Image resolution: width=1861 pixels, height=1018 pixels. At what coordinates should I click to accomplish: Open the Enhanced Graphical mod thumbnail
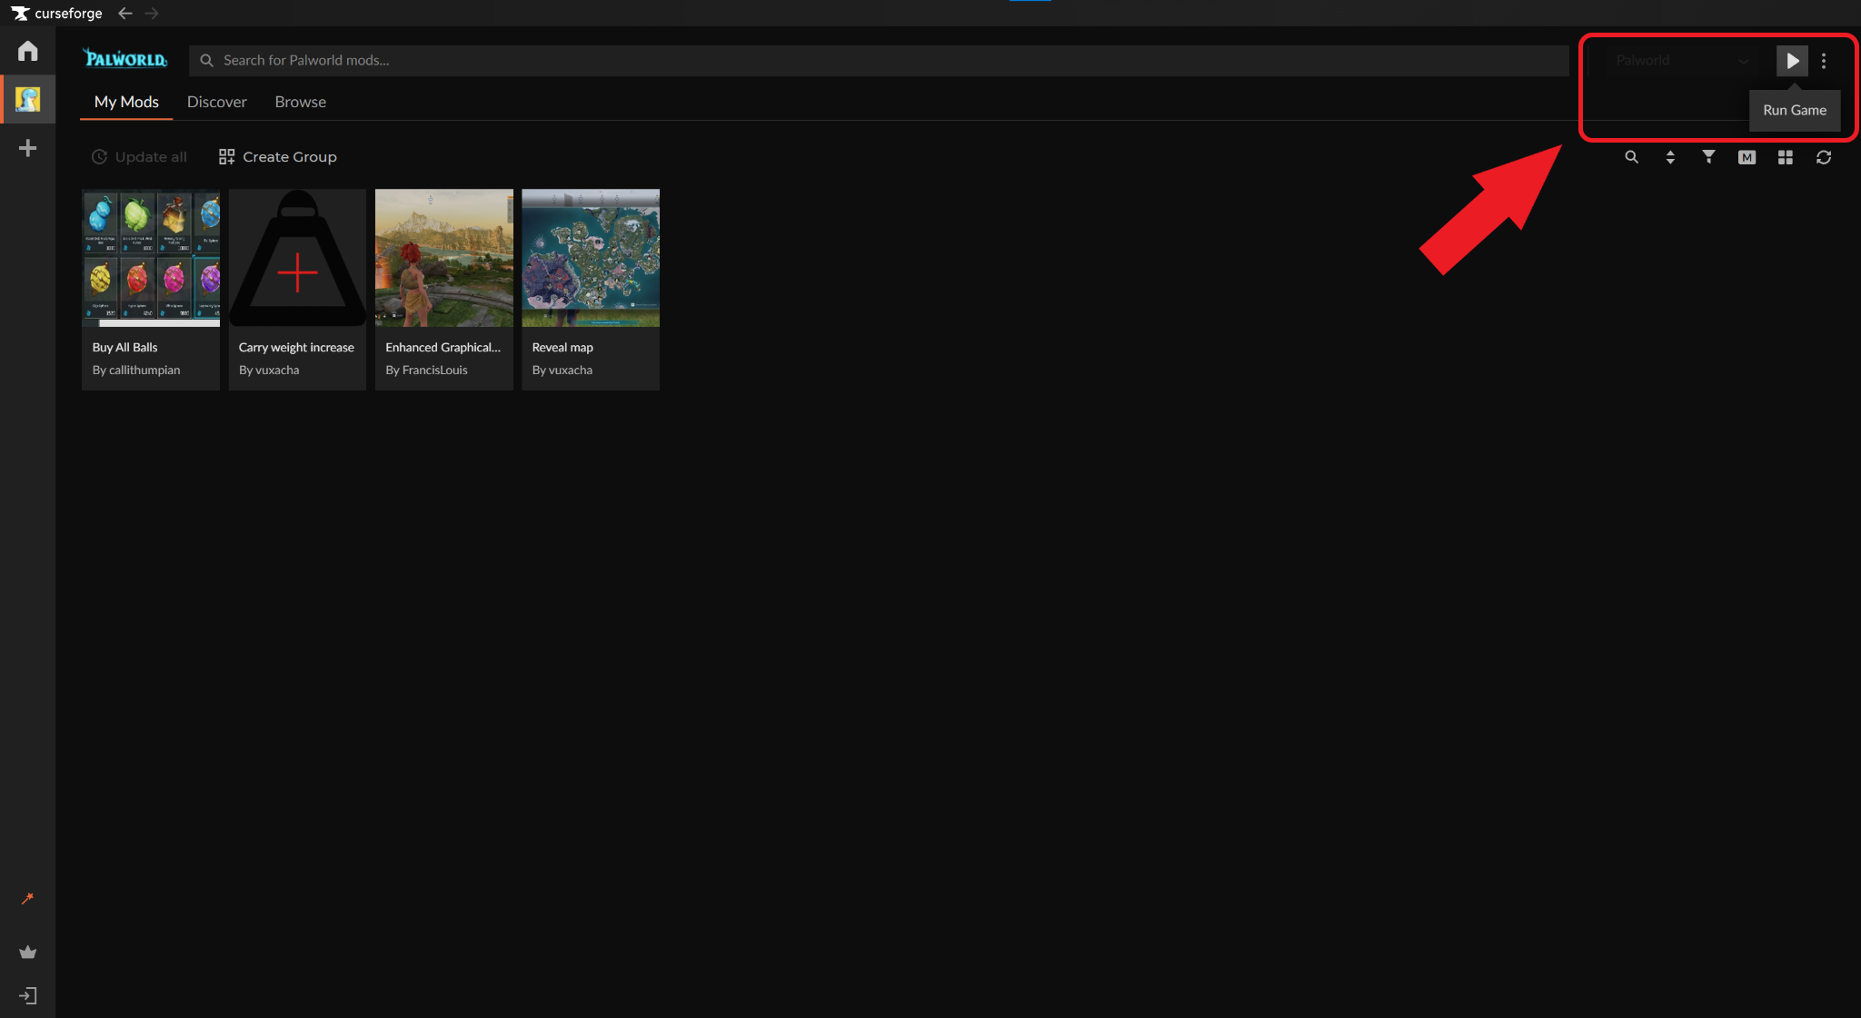pyautogui.click(x=444, y=258)
